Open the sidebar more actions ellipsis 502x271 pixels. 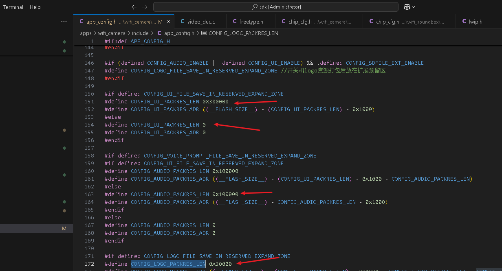coord(64,22)
